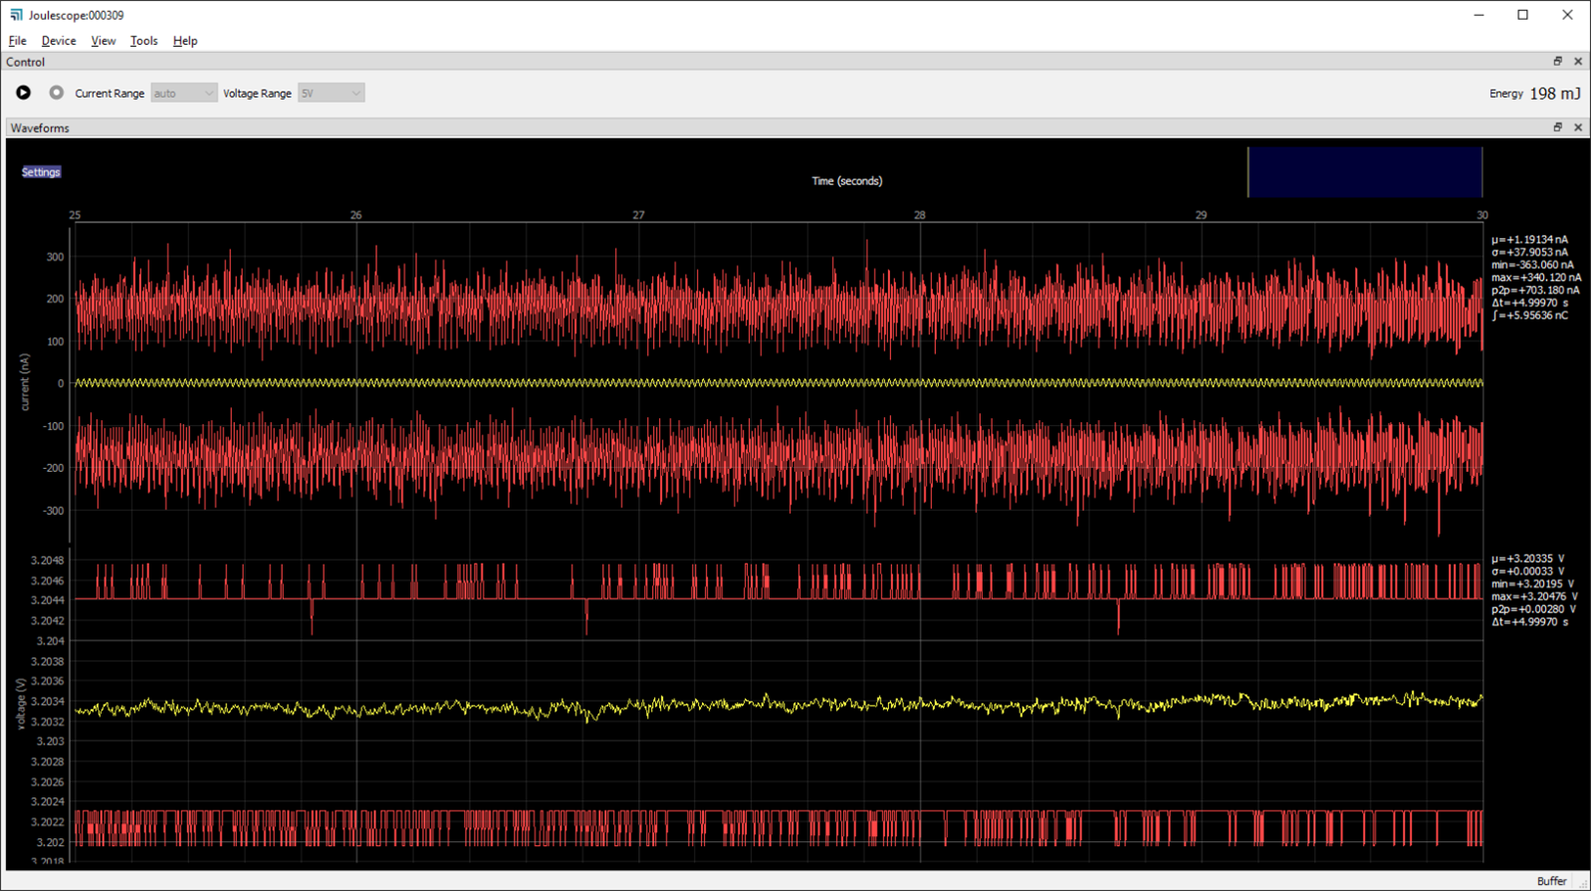Image resolution: width=1591 pixels, height=891 pixels.
Task: Open the Help menu
Action: [185, 41]
